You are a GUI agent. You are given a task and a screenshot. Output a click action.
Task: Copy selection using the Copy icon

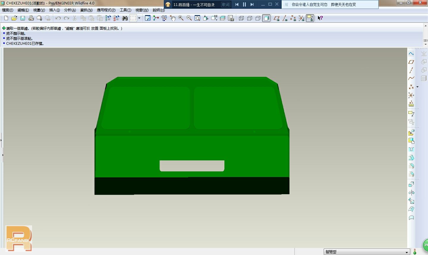83,18
